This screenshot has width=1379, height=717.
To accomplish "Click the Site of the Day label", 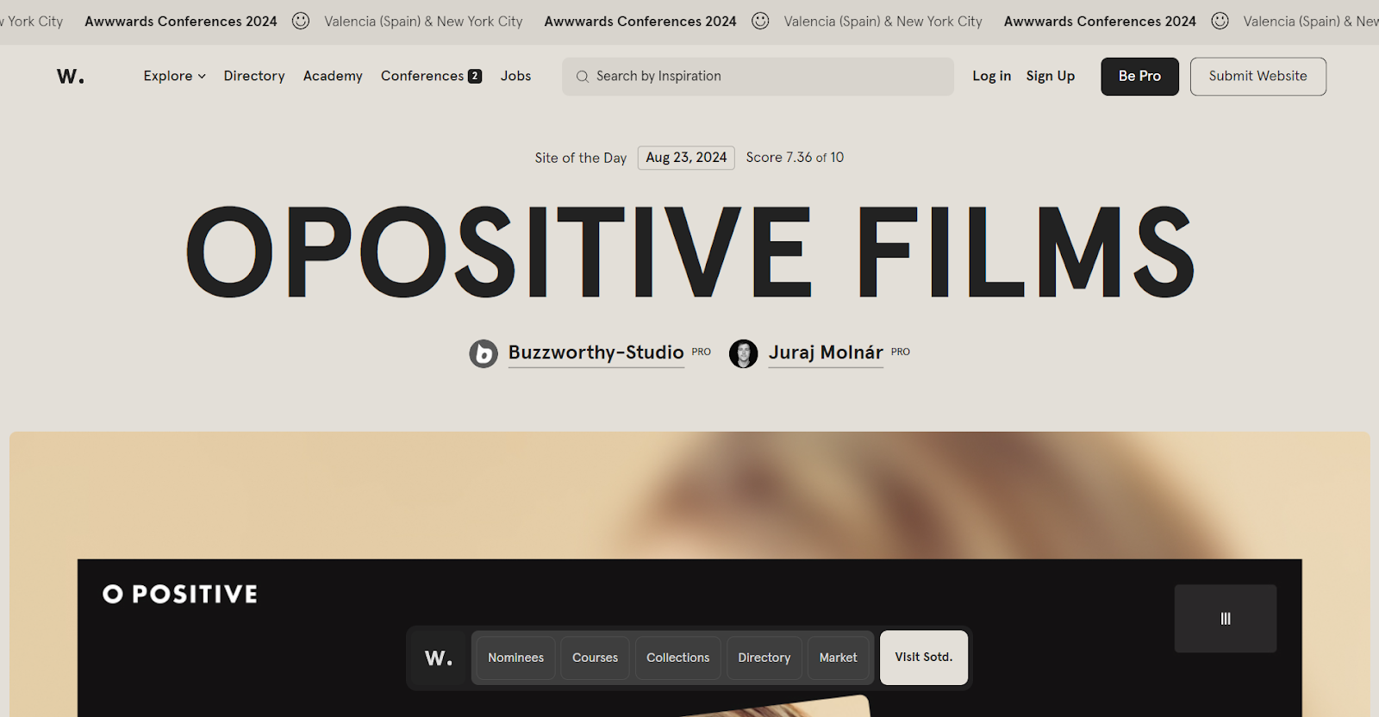I will point(580,158).
